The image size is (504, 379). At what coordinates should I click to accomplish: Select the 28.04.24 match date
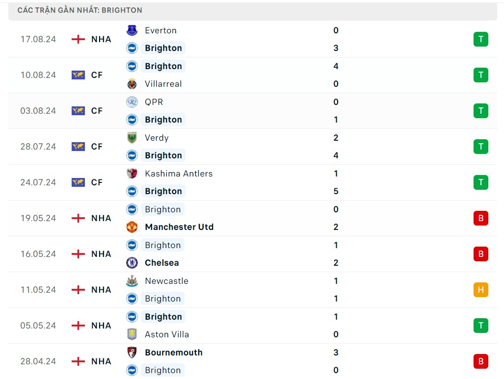coord(38,361)
